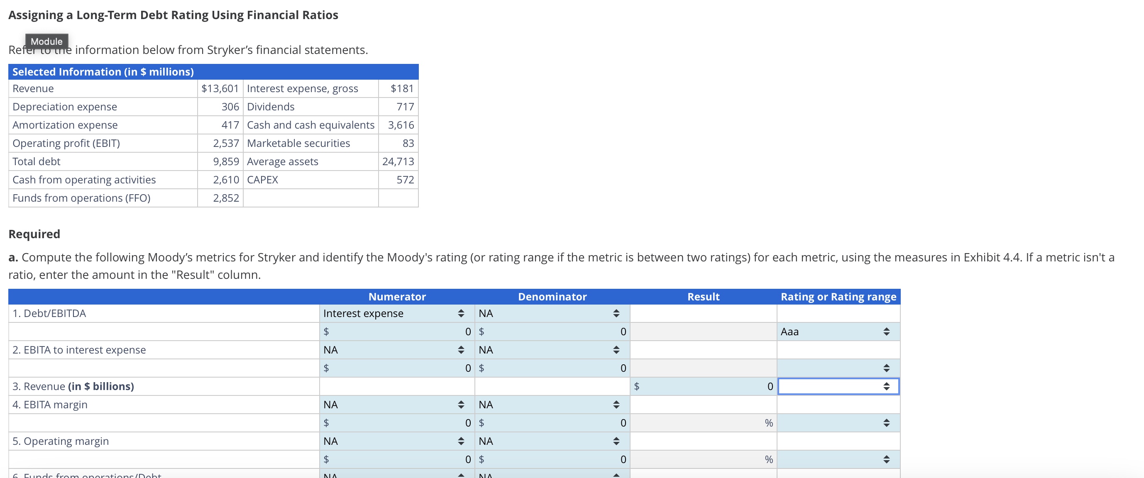Click the arrows icon on the EBITA margin rating cell
This screenshot has width=1144, height=478.
coord(887,422)
